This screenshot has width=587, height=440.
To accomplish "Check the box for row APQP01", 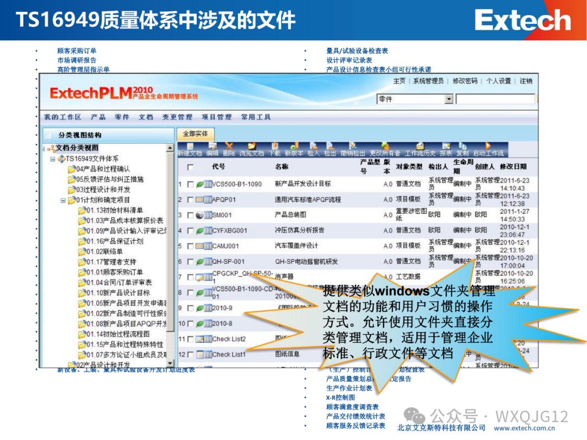I will (190, 200).
